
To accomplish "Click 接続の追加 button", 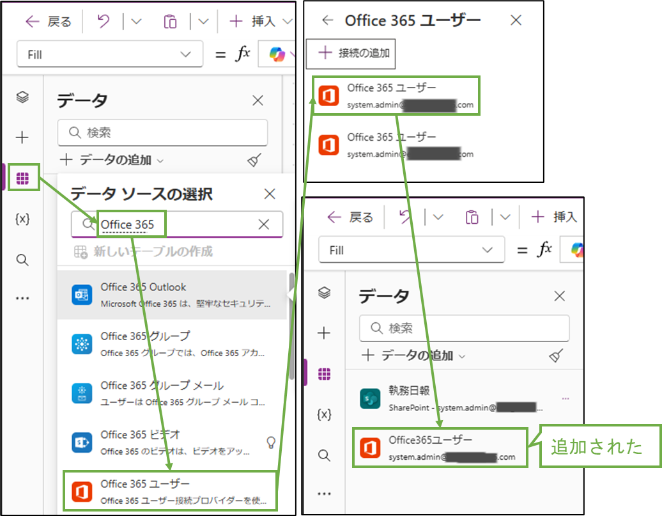I will tap(350, 53).
